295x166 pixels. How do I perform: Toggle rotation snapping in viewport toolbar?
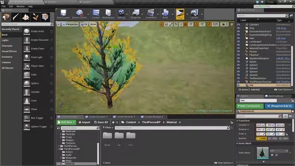pos(197,24)
